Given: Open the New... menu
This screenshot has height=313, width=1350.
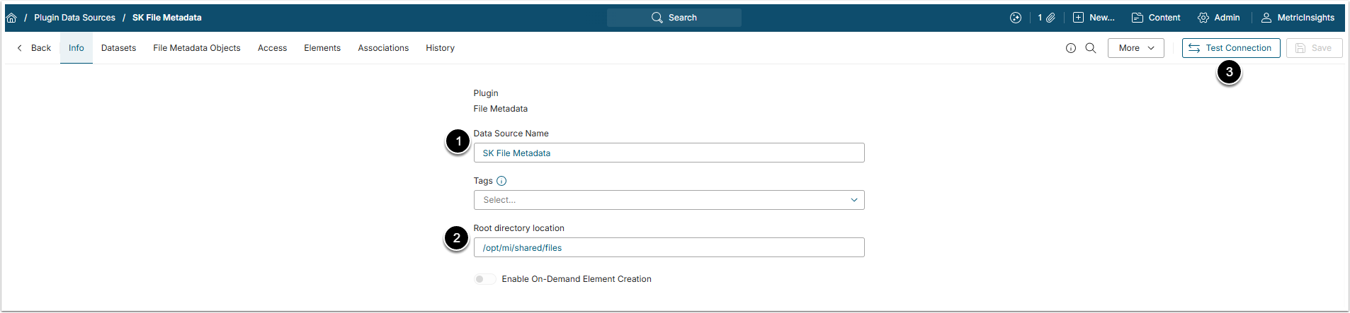Looking at the screenshot, I should pos(1094,18).
